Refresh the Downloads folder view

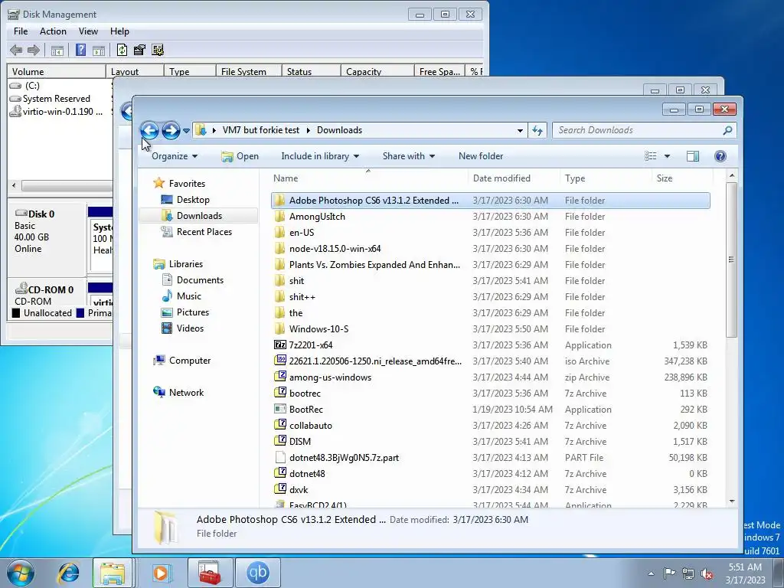(537, 130)
